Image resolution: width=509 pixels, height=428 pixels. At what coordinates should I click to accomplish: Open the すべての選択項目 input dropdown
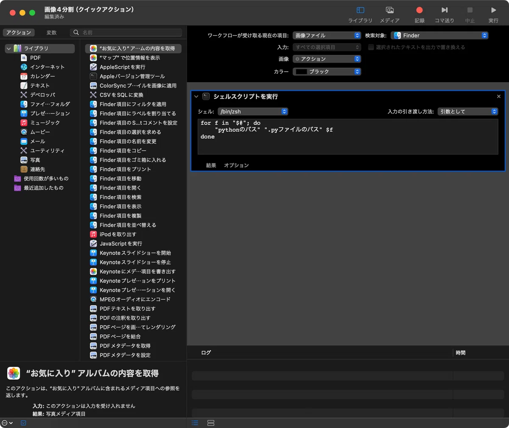point(327,47)
